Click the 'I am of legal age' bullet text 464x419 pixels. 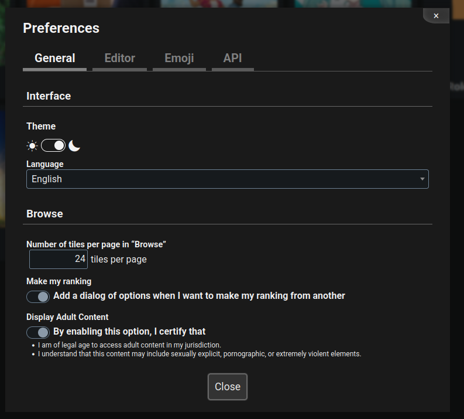click(129, 345)
